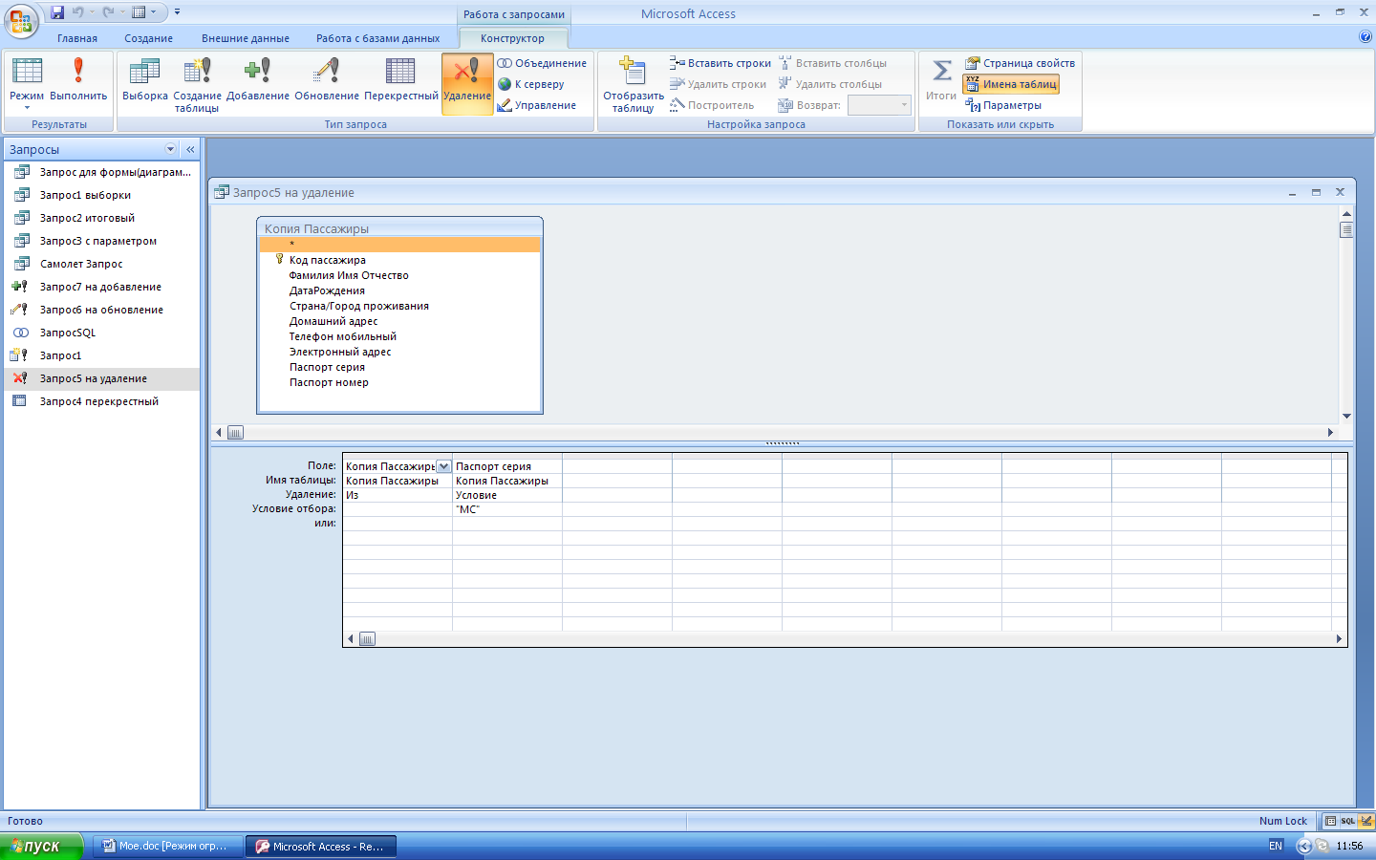Run the query with Выполнить
This screenshot has width=1376, height=860.
[x=78, y=80]
